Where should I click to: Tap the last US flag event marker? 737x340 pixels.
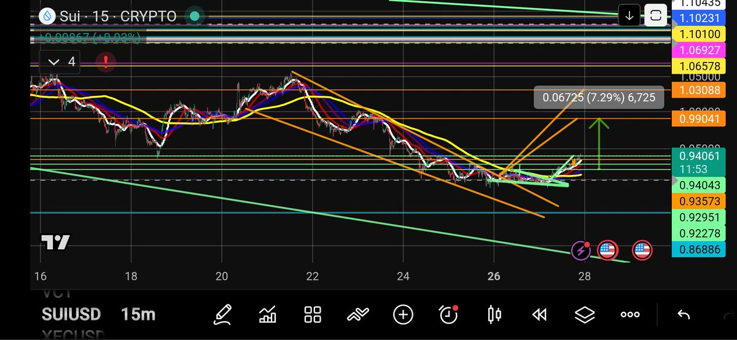point(642,250)
